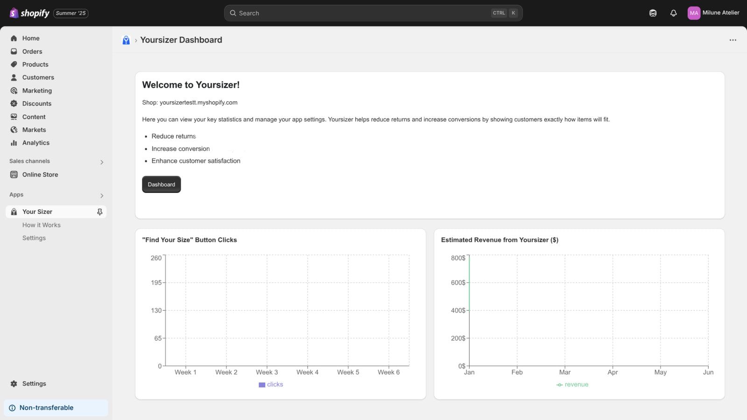Focus the Search field
The height and width of the screenshot is (420, 747).
point(373,13)
